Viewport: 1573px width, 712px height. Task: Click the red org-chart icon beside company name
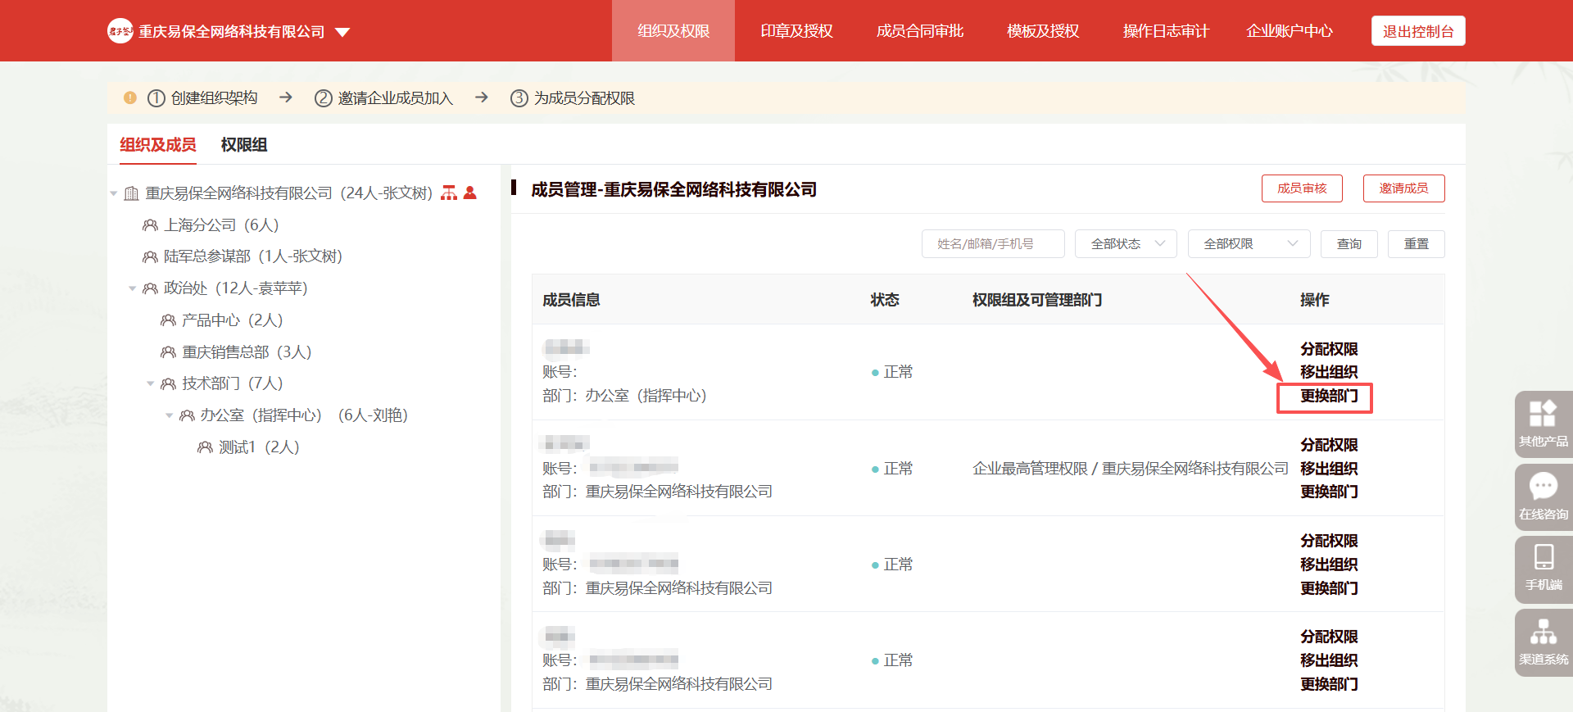[x=449, y=193]
